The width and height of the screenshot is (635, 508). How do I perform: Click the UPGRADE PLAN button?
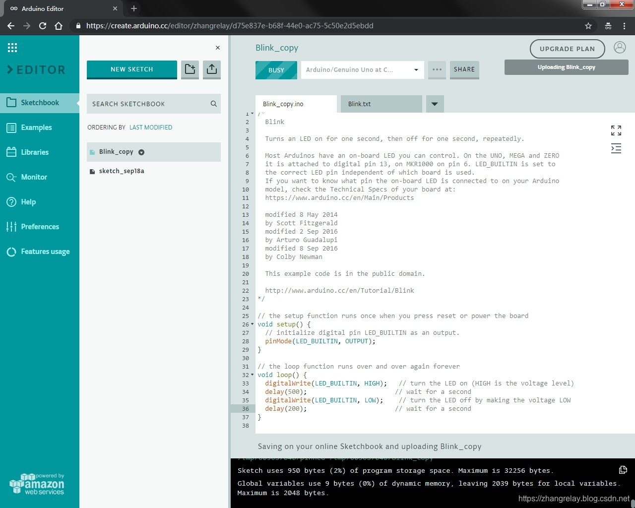[x=568, y=49]
